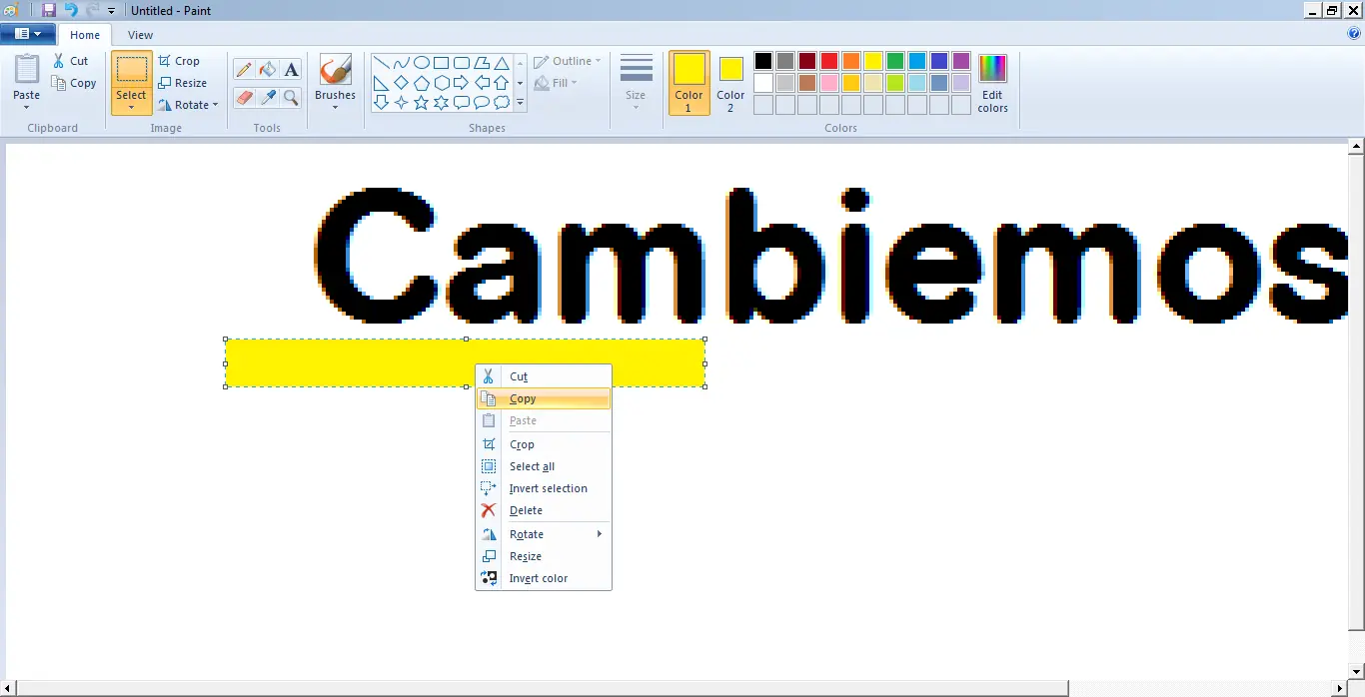1365x697 pixels.
Task: Open Paint Help question mark icon
Action: tap(1354, 33)
